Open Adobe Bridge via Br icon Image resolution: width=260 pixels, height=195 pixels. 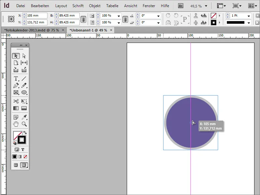[x=181, y=6]
